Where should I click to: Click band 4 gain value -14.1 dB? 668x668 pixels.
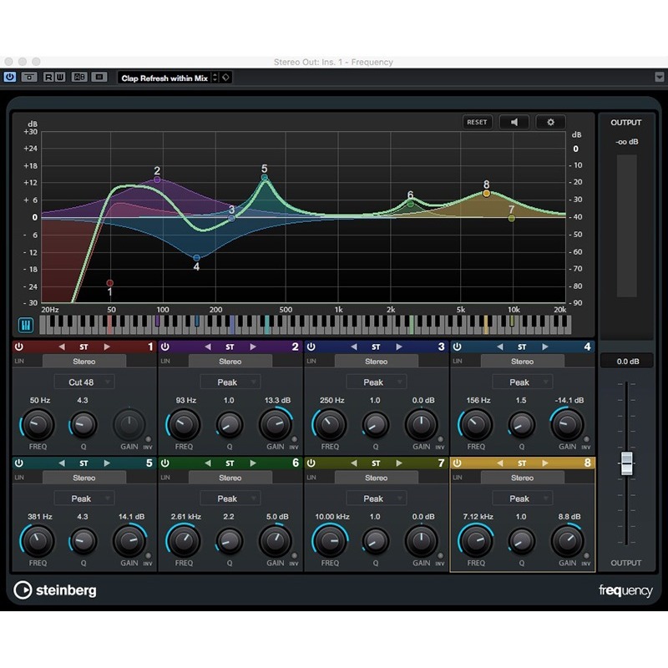(x=569, y=401)
